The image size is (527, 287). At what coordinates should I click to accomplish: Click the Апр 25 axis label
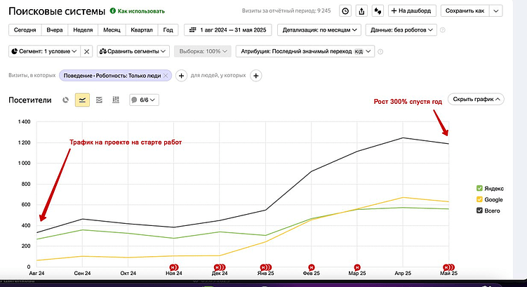(403, 273)
